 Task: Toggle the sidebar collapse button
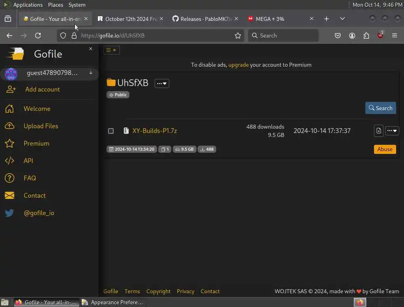[x=112, y=50]
